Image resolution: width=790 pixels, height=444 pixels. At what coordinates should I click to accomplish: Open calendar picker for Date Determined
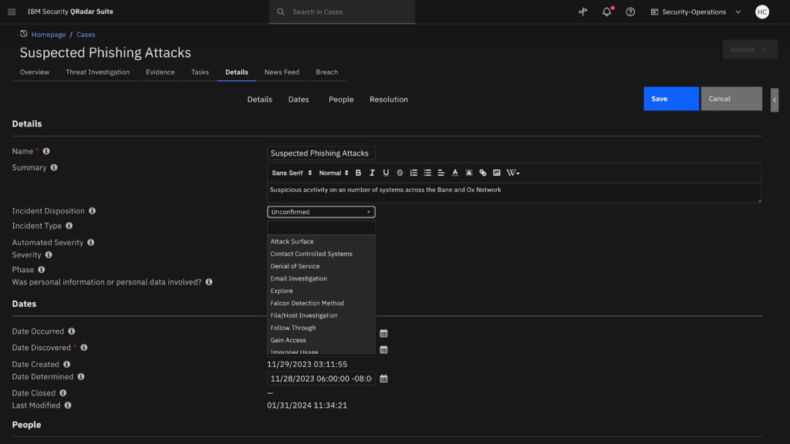click(x=383, y=378)
